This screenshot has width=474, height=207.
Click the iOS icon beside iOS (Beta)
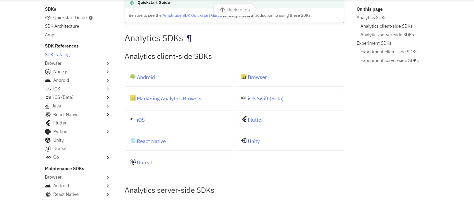point(48,97)
